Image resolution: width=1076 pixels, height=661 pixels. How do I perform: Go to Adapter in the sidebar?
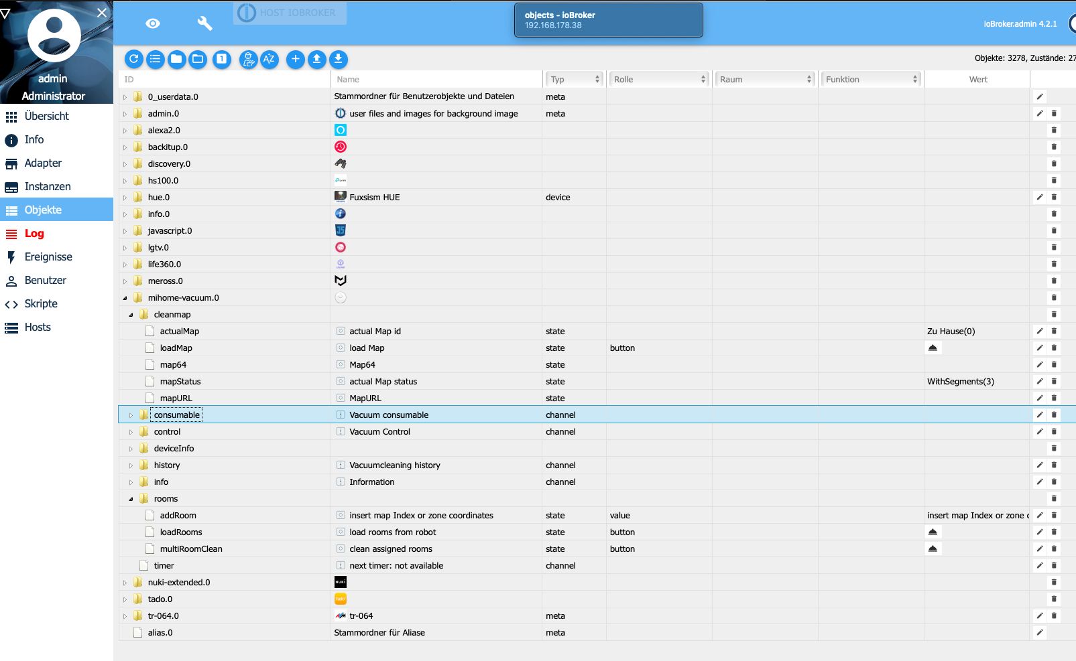point(56,163)
